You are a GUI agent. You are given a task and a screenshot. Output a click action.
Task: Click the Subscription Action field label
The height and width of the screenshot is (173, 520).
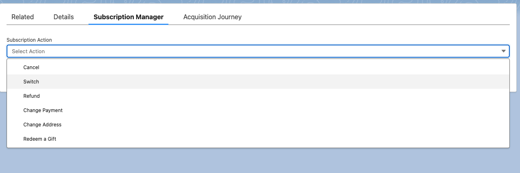(29, 40)
